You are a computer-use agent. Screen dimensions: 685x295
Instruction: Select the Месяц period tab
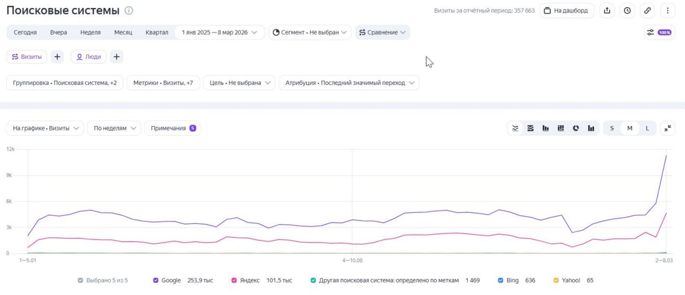(x=123, y=32)
